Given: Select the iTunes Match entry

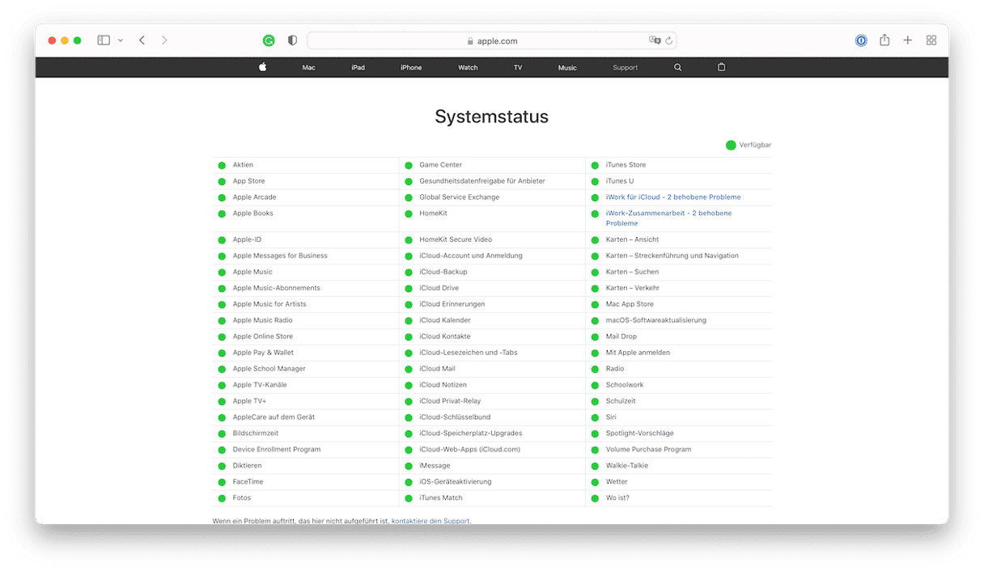Looking at the screenshot, I should click(441, 498).
